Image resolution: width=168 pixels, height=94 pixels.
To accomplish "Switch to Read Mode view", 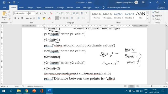I will 125,86.
